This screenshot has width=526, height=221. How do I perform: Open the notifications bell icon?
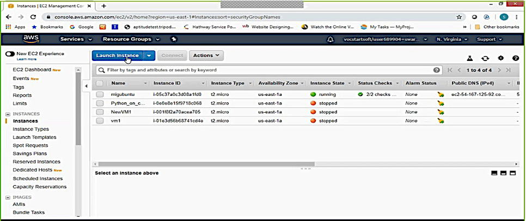(x=329, y=40)
